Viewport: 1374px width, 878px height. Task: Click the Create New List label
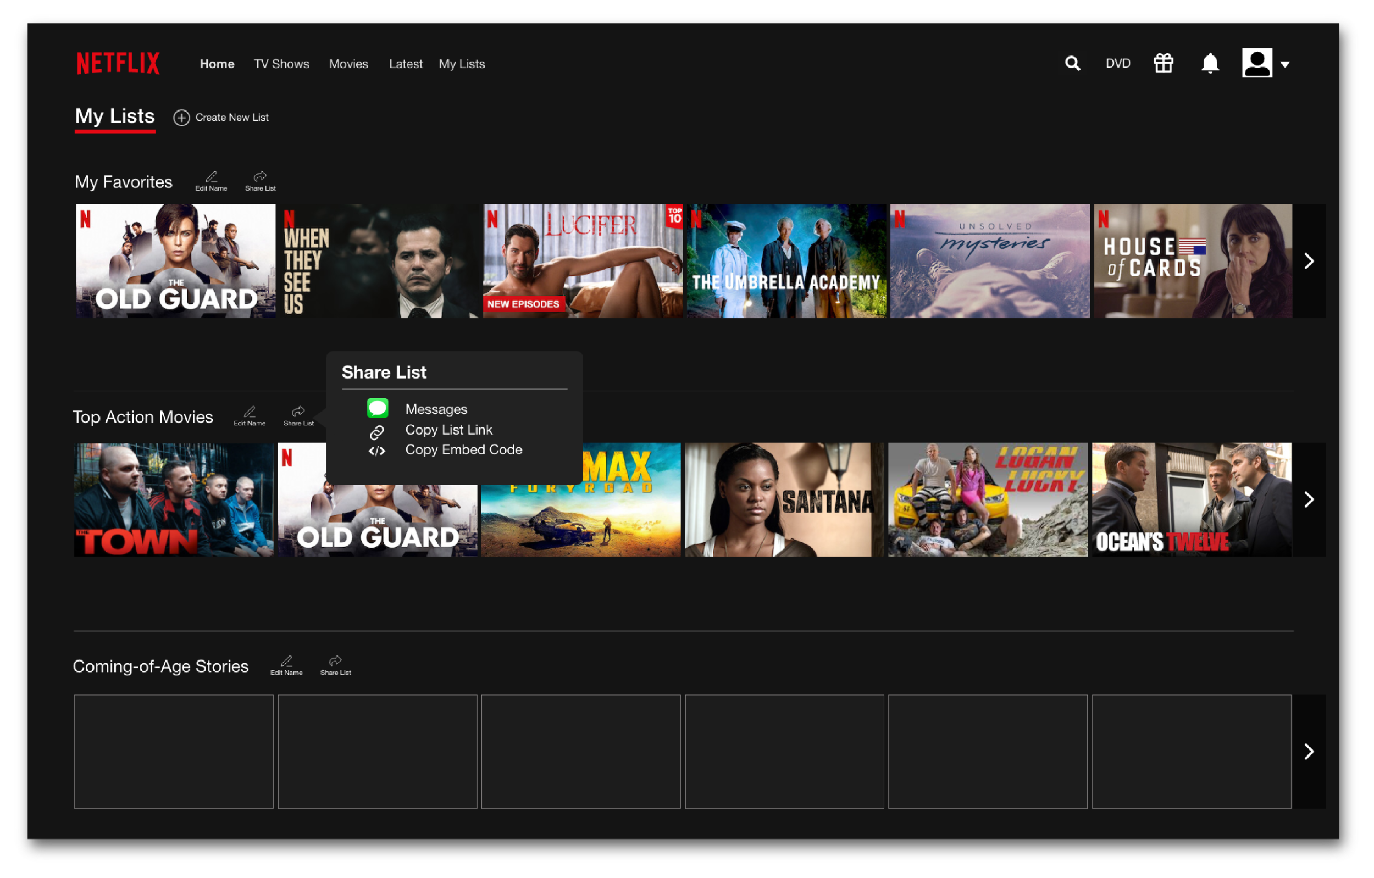232,118
